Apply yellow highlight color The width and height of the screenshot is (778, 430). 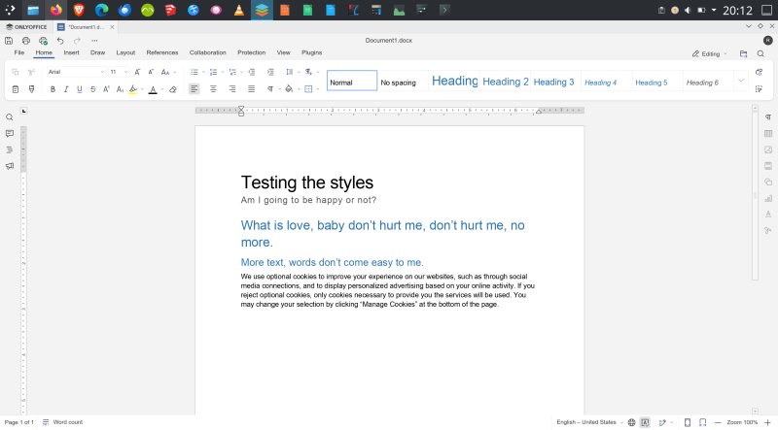click(x=133, y=89)
